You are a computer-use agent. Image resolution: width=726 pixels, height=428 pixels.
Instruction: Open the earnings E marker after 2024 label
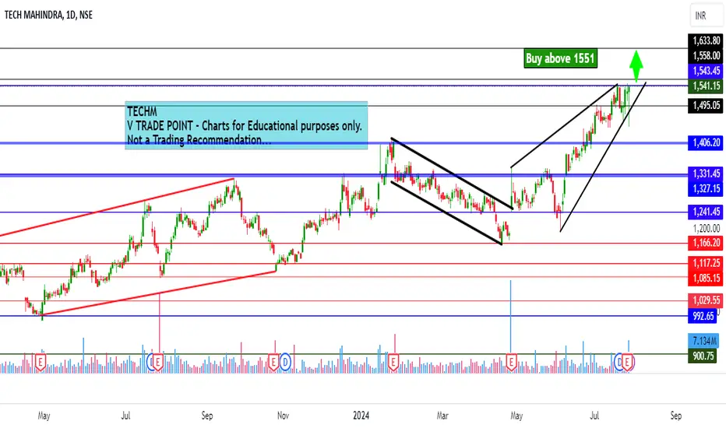(x=393, y=362)
